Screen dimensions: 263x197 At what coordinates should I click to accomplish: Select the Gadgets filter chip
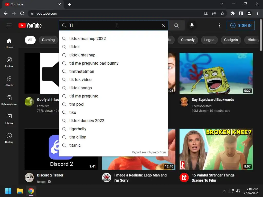231,40
